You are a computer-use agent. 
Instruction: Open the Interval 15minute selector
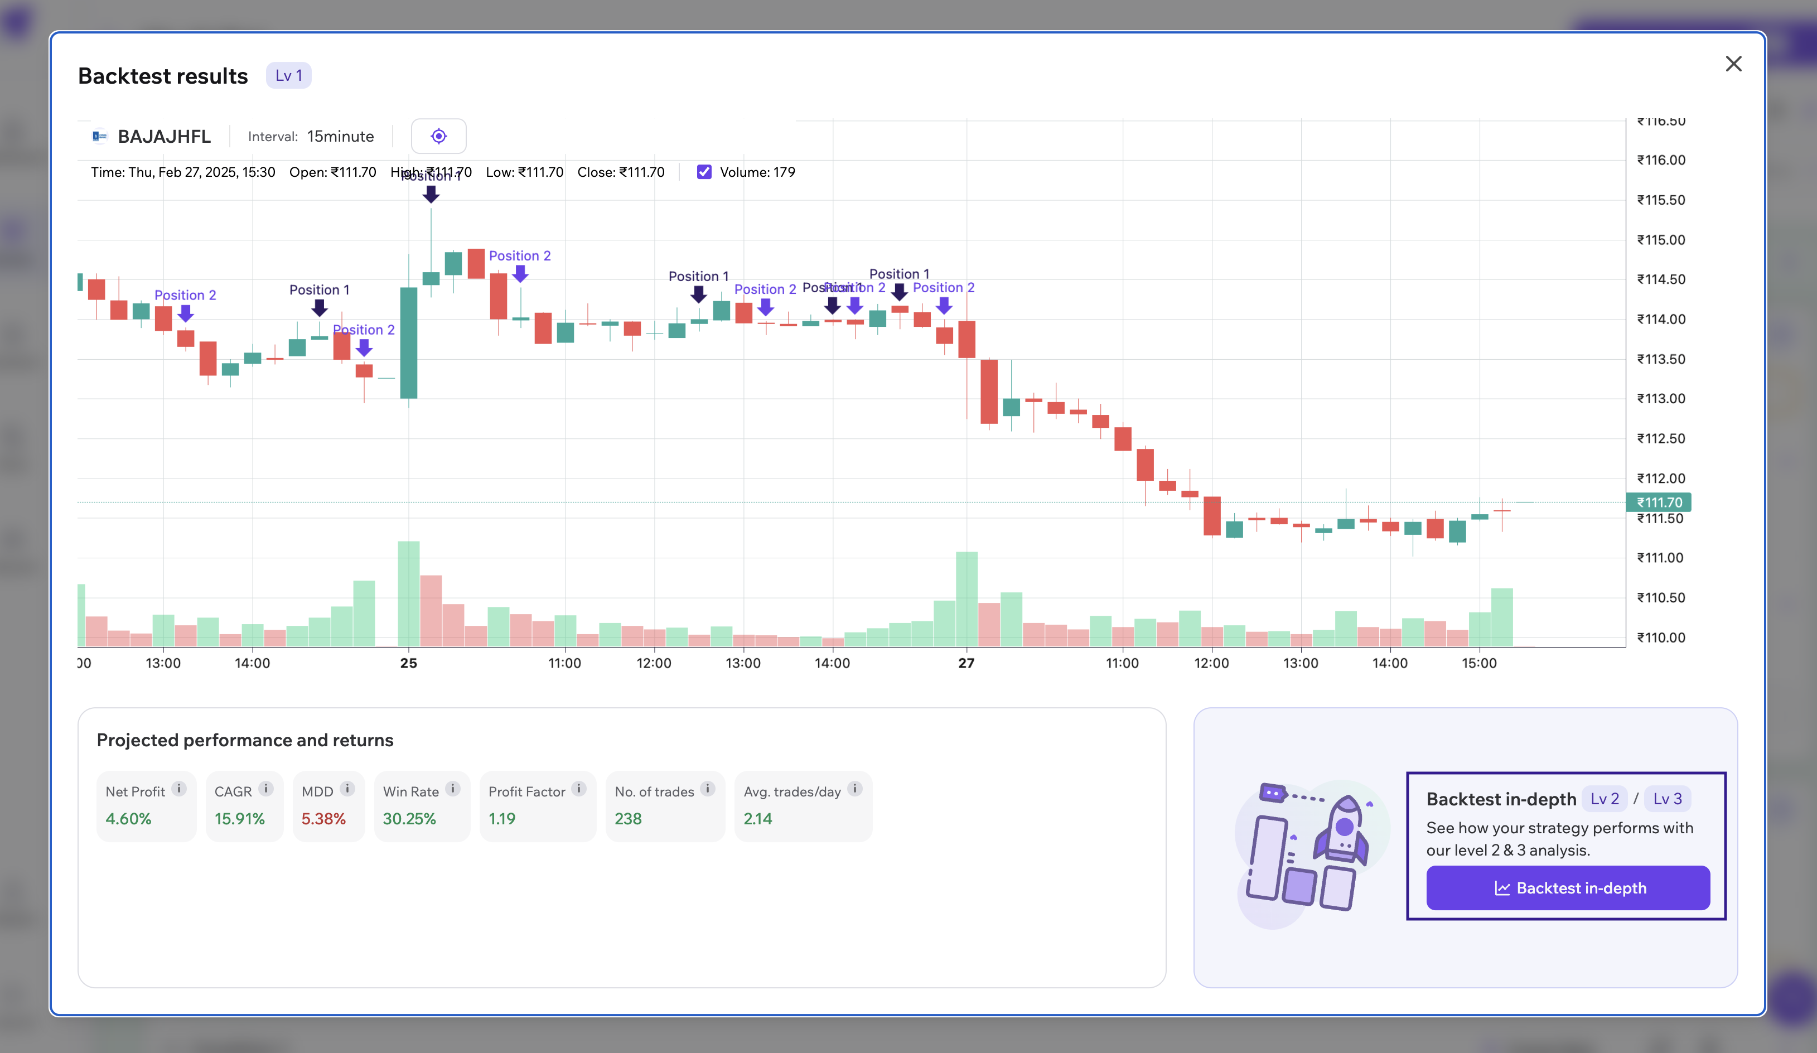coord(340,136)
